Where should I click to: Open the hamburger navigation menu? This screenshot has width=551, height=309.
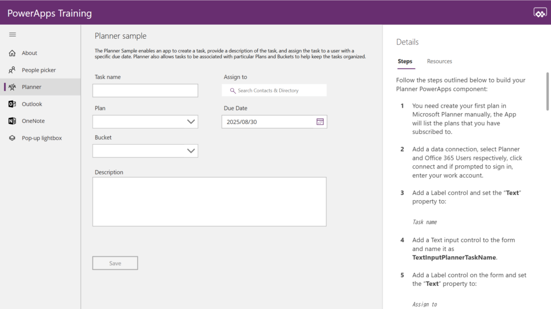(12, 34)
